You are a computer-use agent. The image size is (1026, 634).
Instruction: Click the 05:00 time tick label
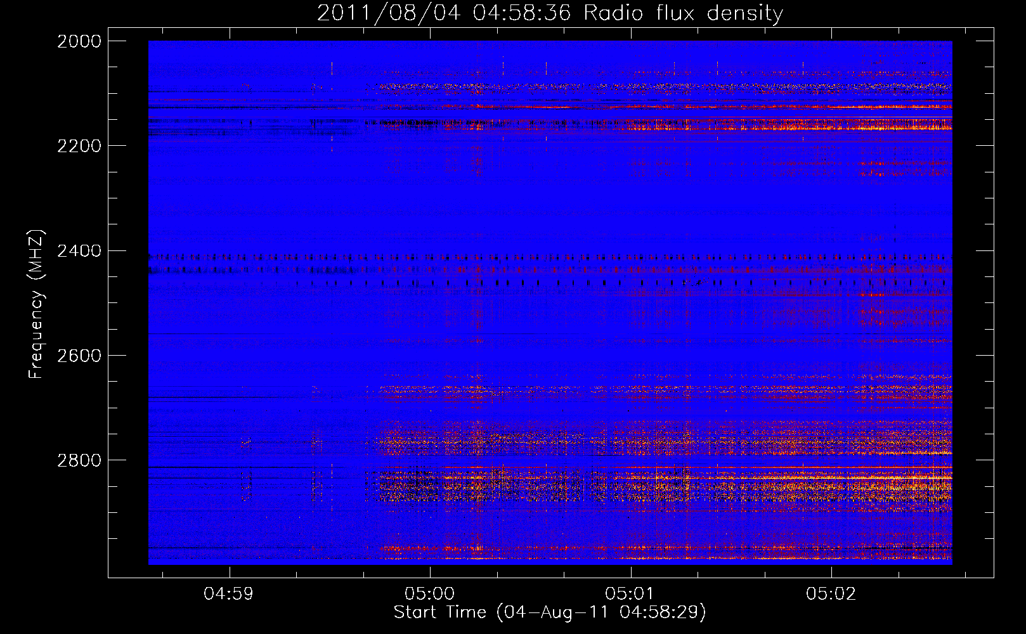(430, 594)
